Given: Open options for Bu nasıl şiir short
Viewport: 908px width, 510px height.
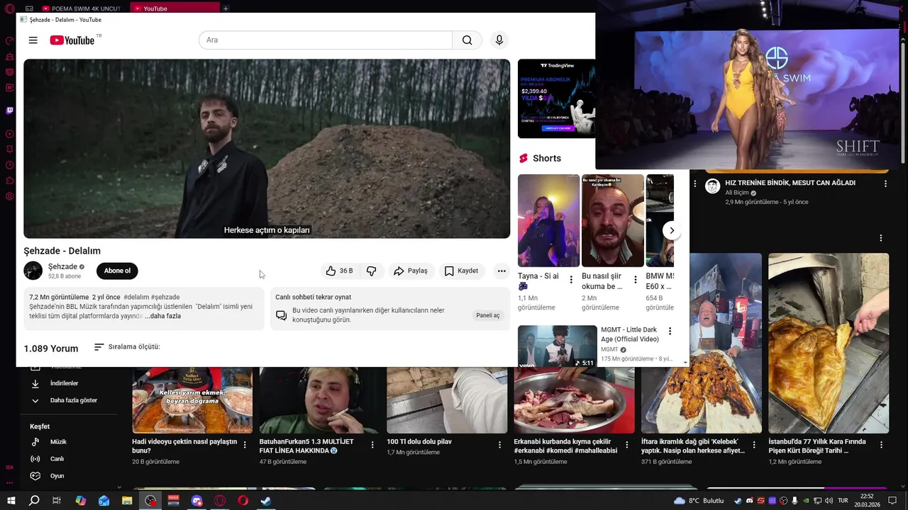Looking at the screenshot, I should 635,280.
